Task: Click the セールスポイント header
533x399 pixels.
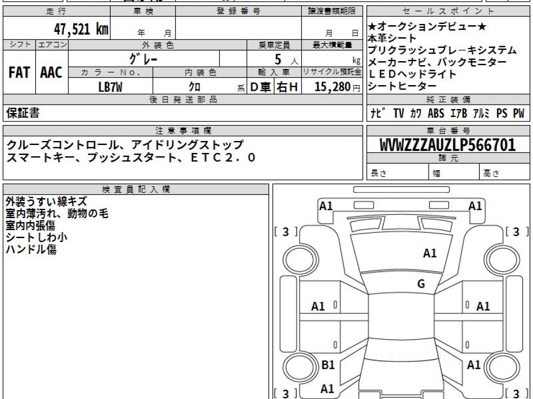Action: (449, 12)
